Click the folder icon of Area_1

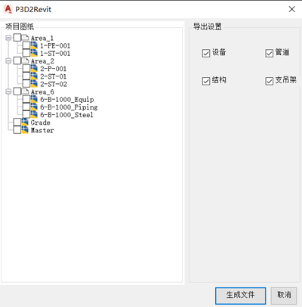point(25,38)
